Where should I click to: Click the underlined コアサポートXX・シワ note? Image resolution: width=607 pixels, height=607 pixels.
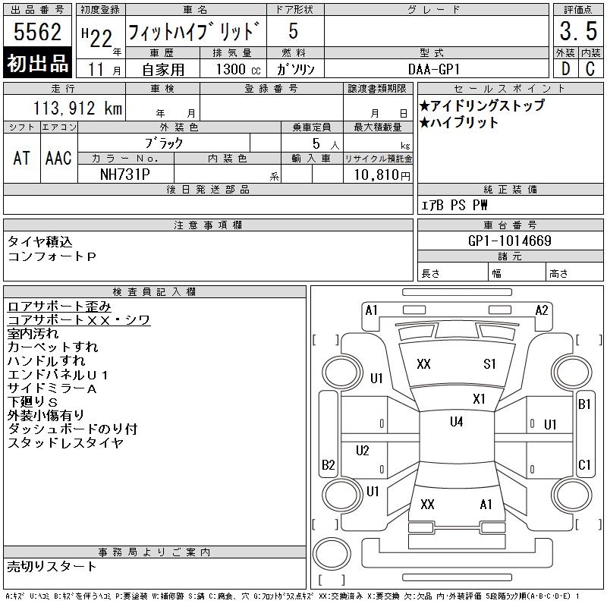(79, 320)
